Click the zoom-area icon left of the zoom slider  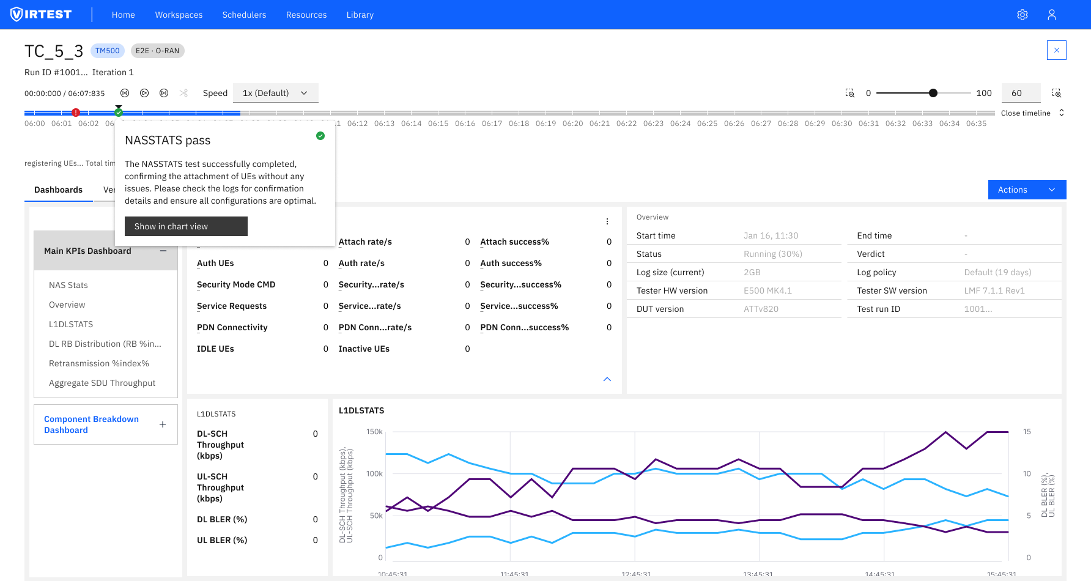pyautogui.click(x=849, y=93)
